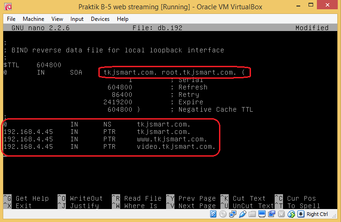The width and height of the screenshot is (341, 222).
Task: Open the Machine menu
Action: 33,19
